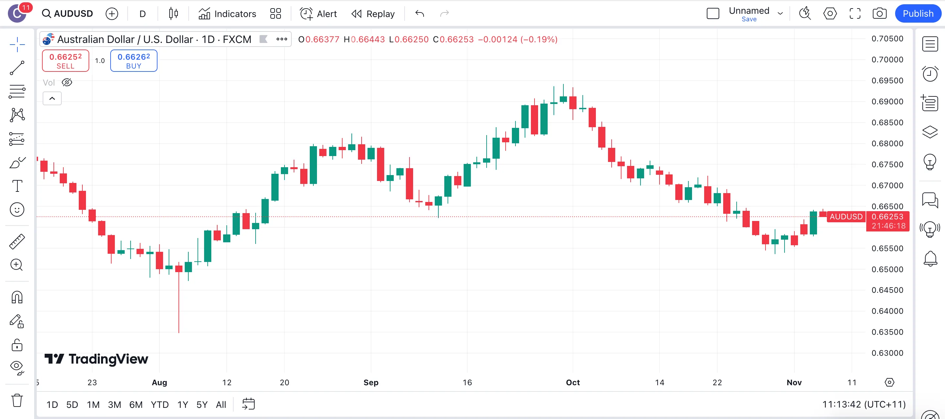Screen dimensions: 945x419
Task: Click the Publish button
Action: 917,13
